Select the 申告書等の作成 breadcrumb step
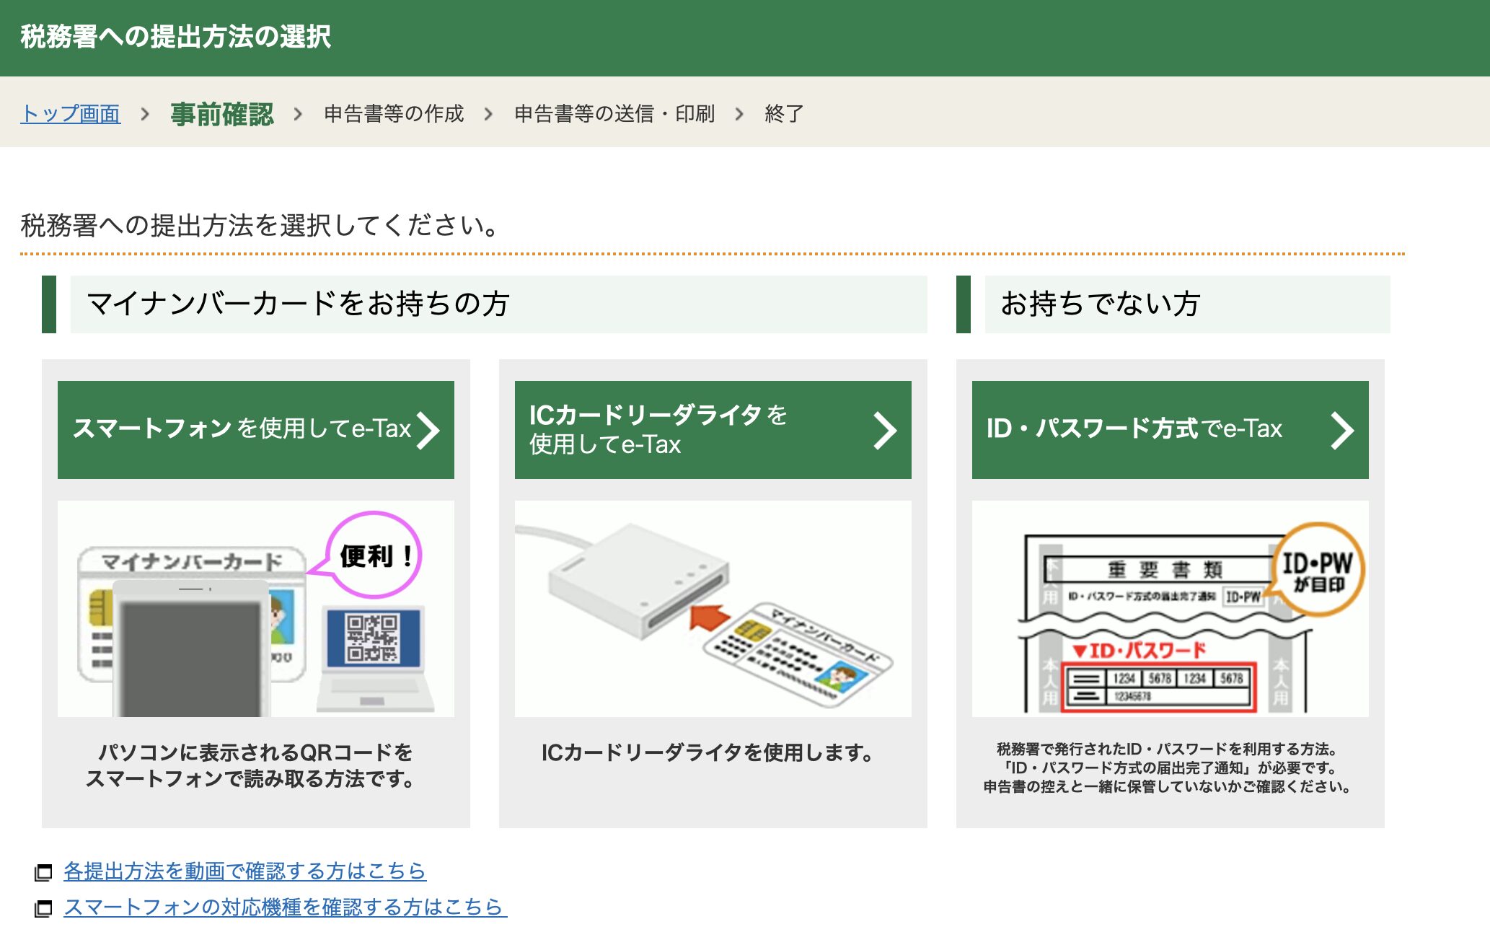 click(394, 114)
